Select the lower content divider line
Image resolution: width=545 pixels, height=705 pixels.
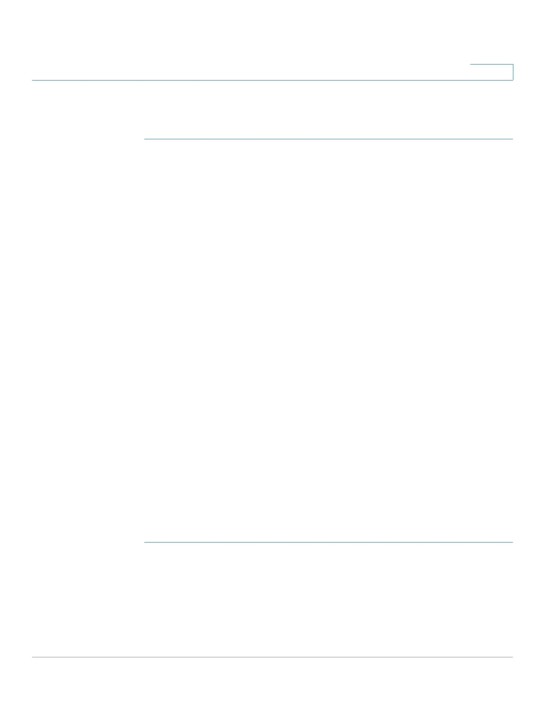click(x=329, y=542)
